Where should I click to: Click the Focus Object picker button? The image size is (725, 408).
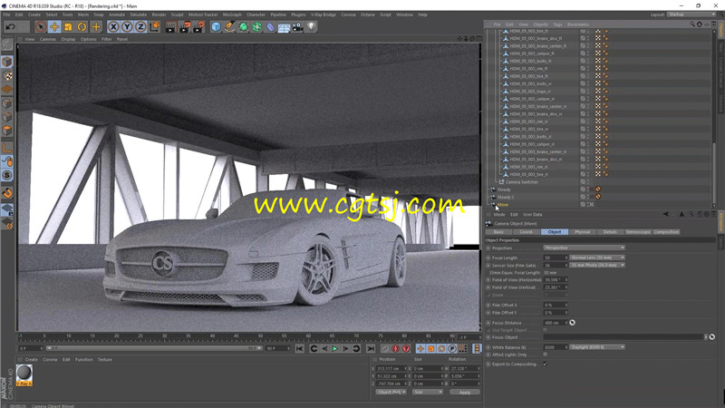tap(712, 336)
